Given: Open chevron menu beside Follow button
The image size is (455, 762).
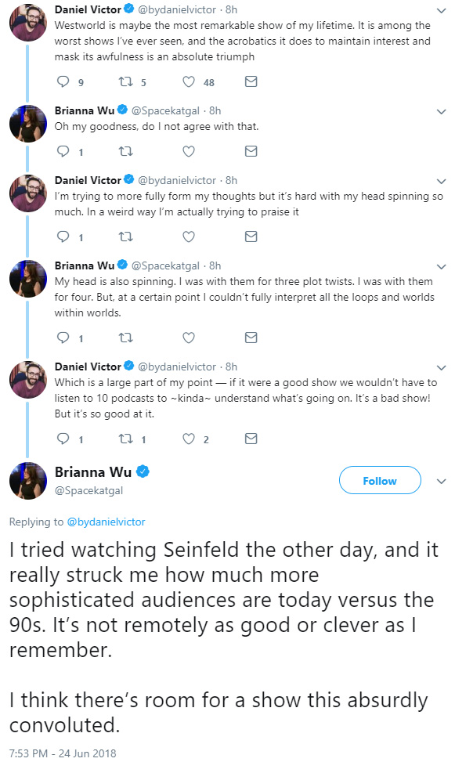Looking at the screenshot, I should tap(442, 481).
